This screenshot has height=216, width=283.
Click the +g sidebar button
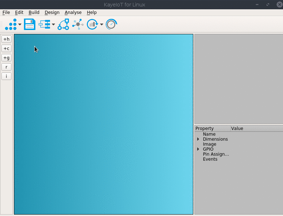point(6,58)
